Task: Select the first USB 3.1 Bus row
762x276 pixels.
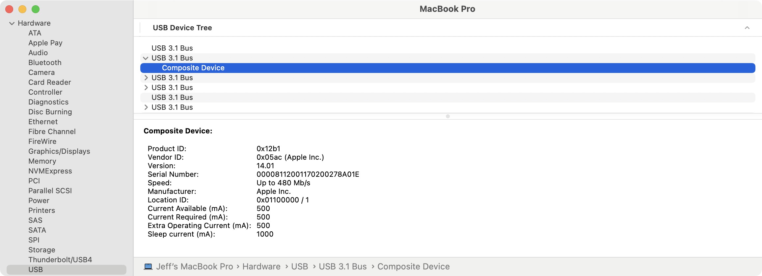Action: (172, 48)
